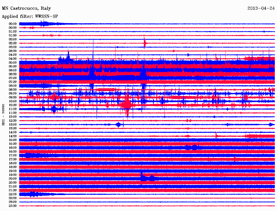
Task: Click the 10:30 time label
Action: point(12,105)
